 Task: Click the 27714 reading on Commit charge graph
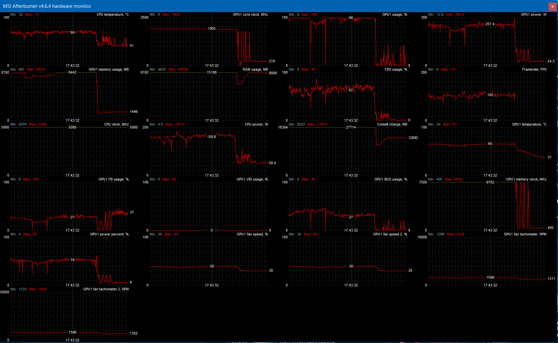351,127
